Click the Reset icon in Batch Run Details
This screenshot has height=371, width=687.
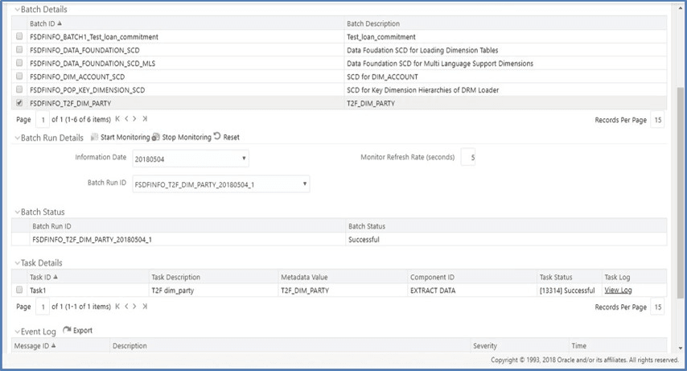(217, 136)
